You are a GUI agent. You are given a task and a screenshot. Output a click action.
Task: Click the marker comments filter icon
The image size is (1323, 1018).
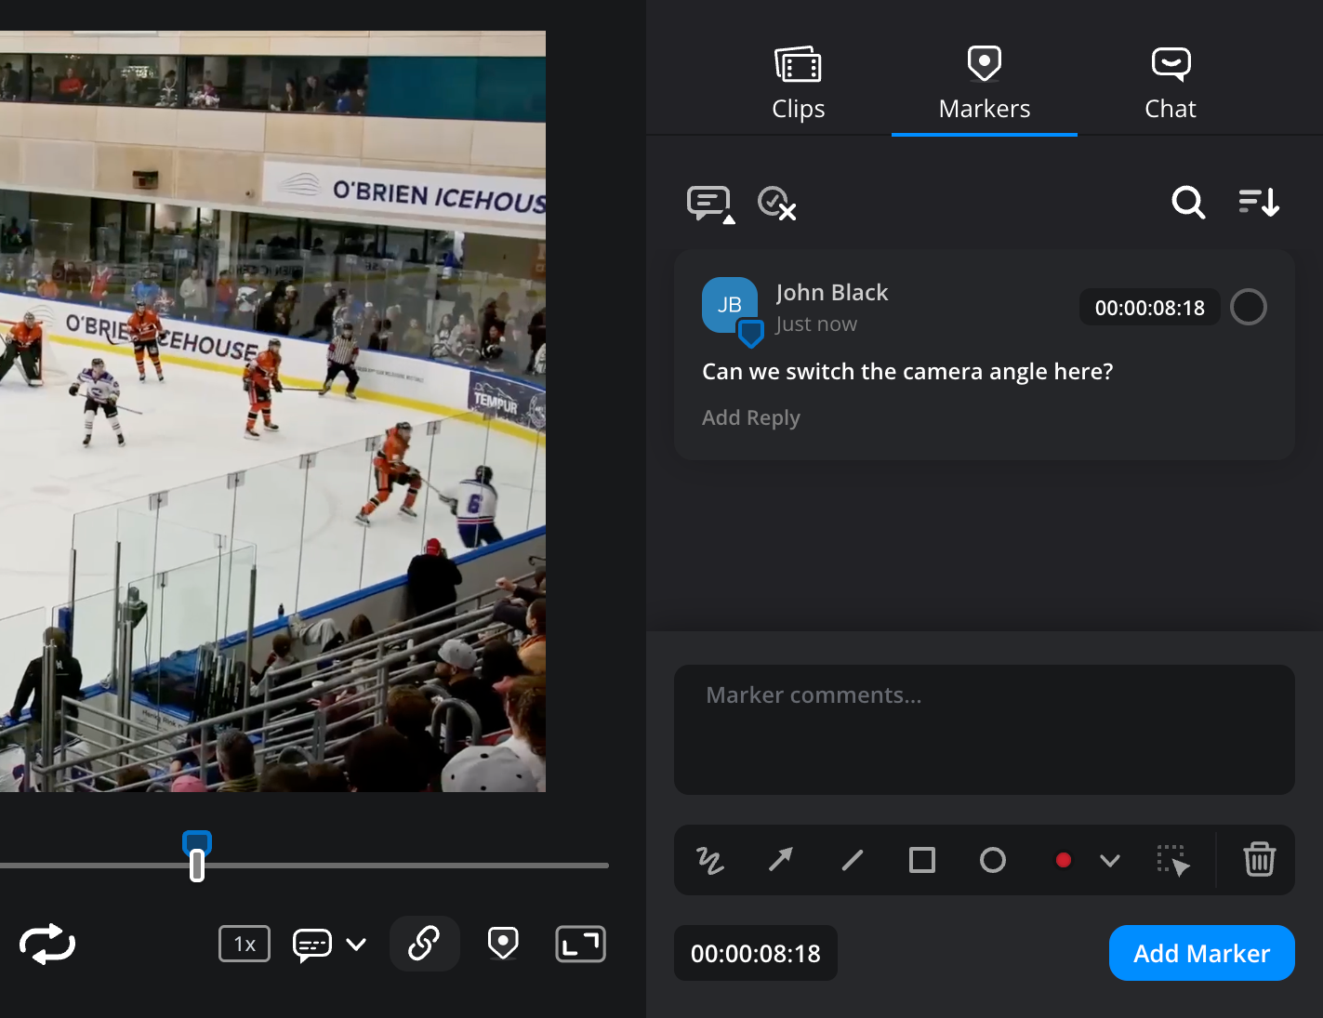tap(710, 204)
